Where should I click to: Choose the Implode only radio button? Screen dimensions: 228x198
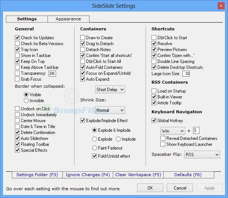coord(118,139)
